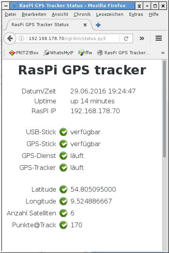The height and width of the screenshot is (253, 169).
Task: Click the Datum/Zeit label
Action: [39, 91]
